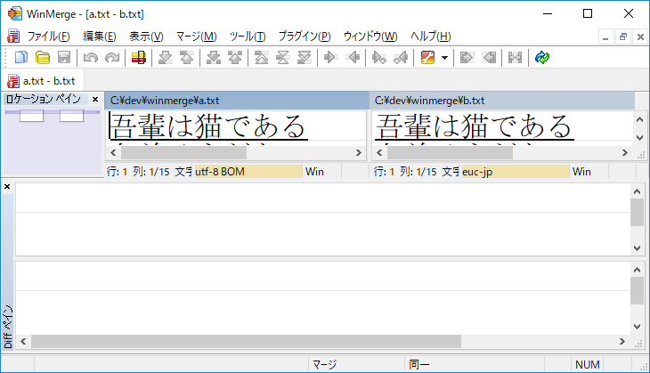Image resolution: width=650 pixels, height=373 pixels.
Task: Click up arrow of lower Diff pane scrollbar
Action: [638, 270]
